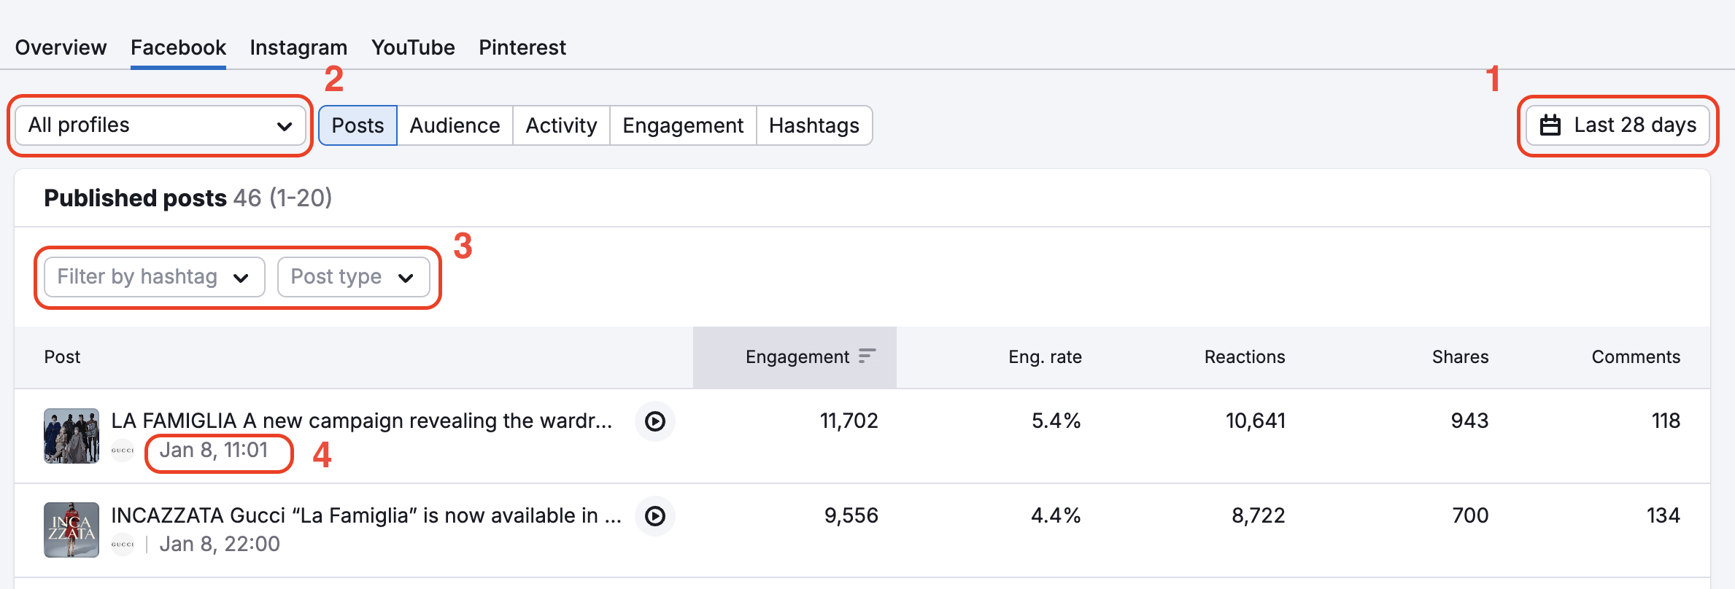Sort by Reactions column header

point(1245,356)
